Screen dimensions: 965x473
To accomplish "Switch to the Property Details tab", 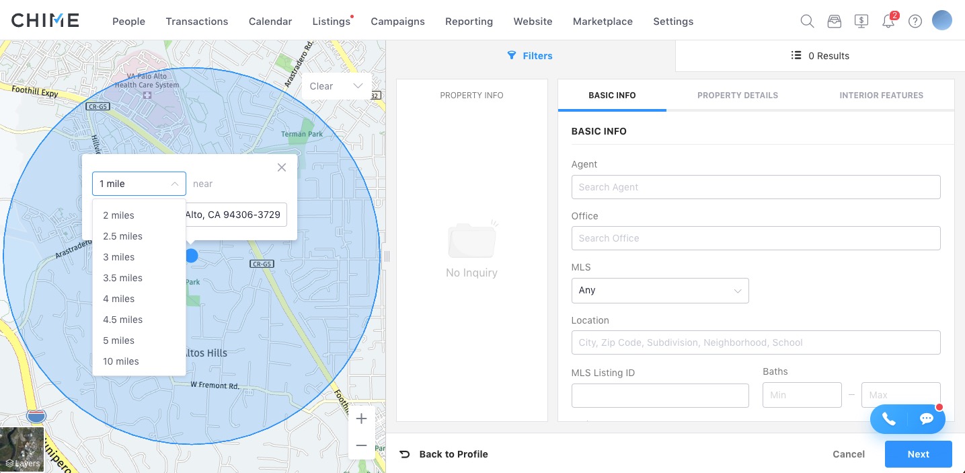I will coord(737,96).
